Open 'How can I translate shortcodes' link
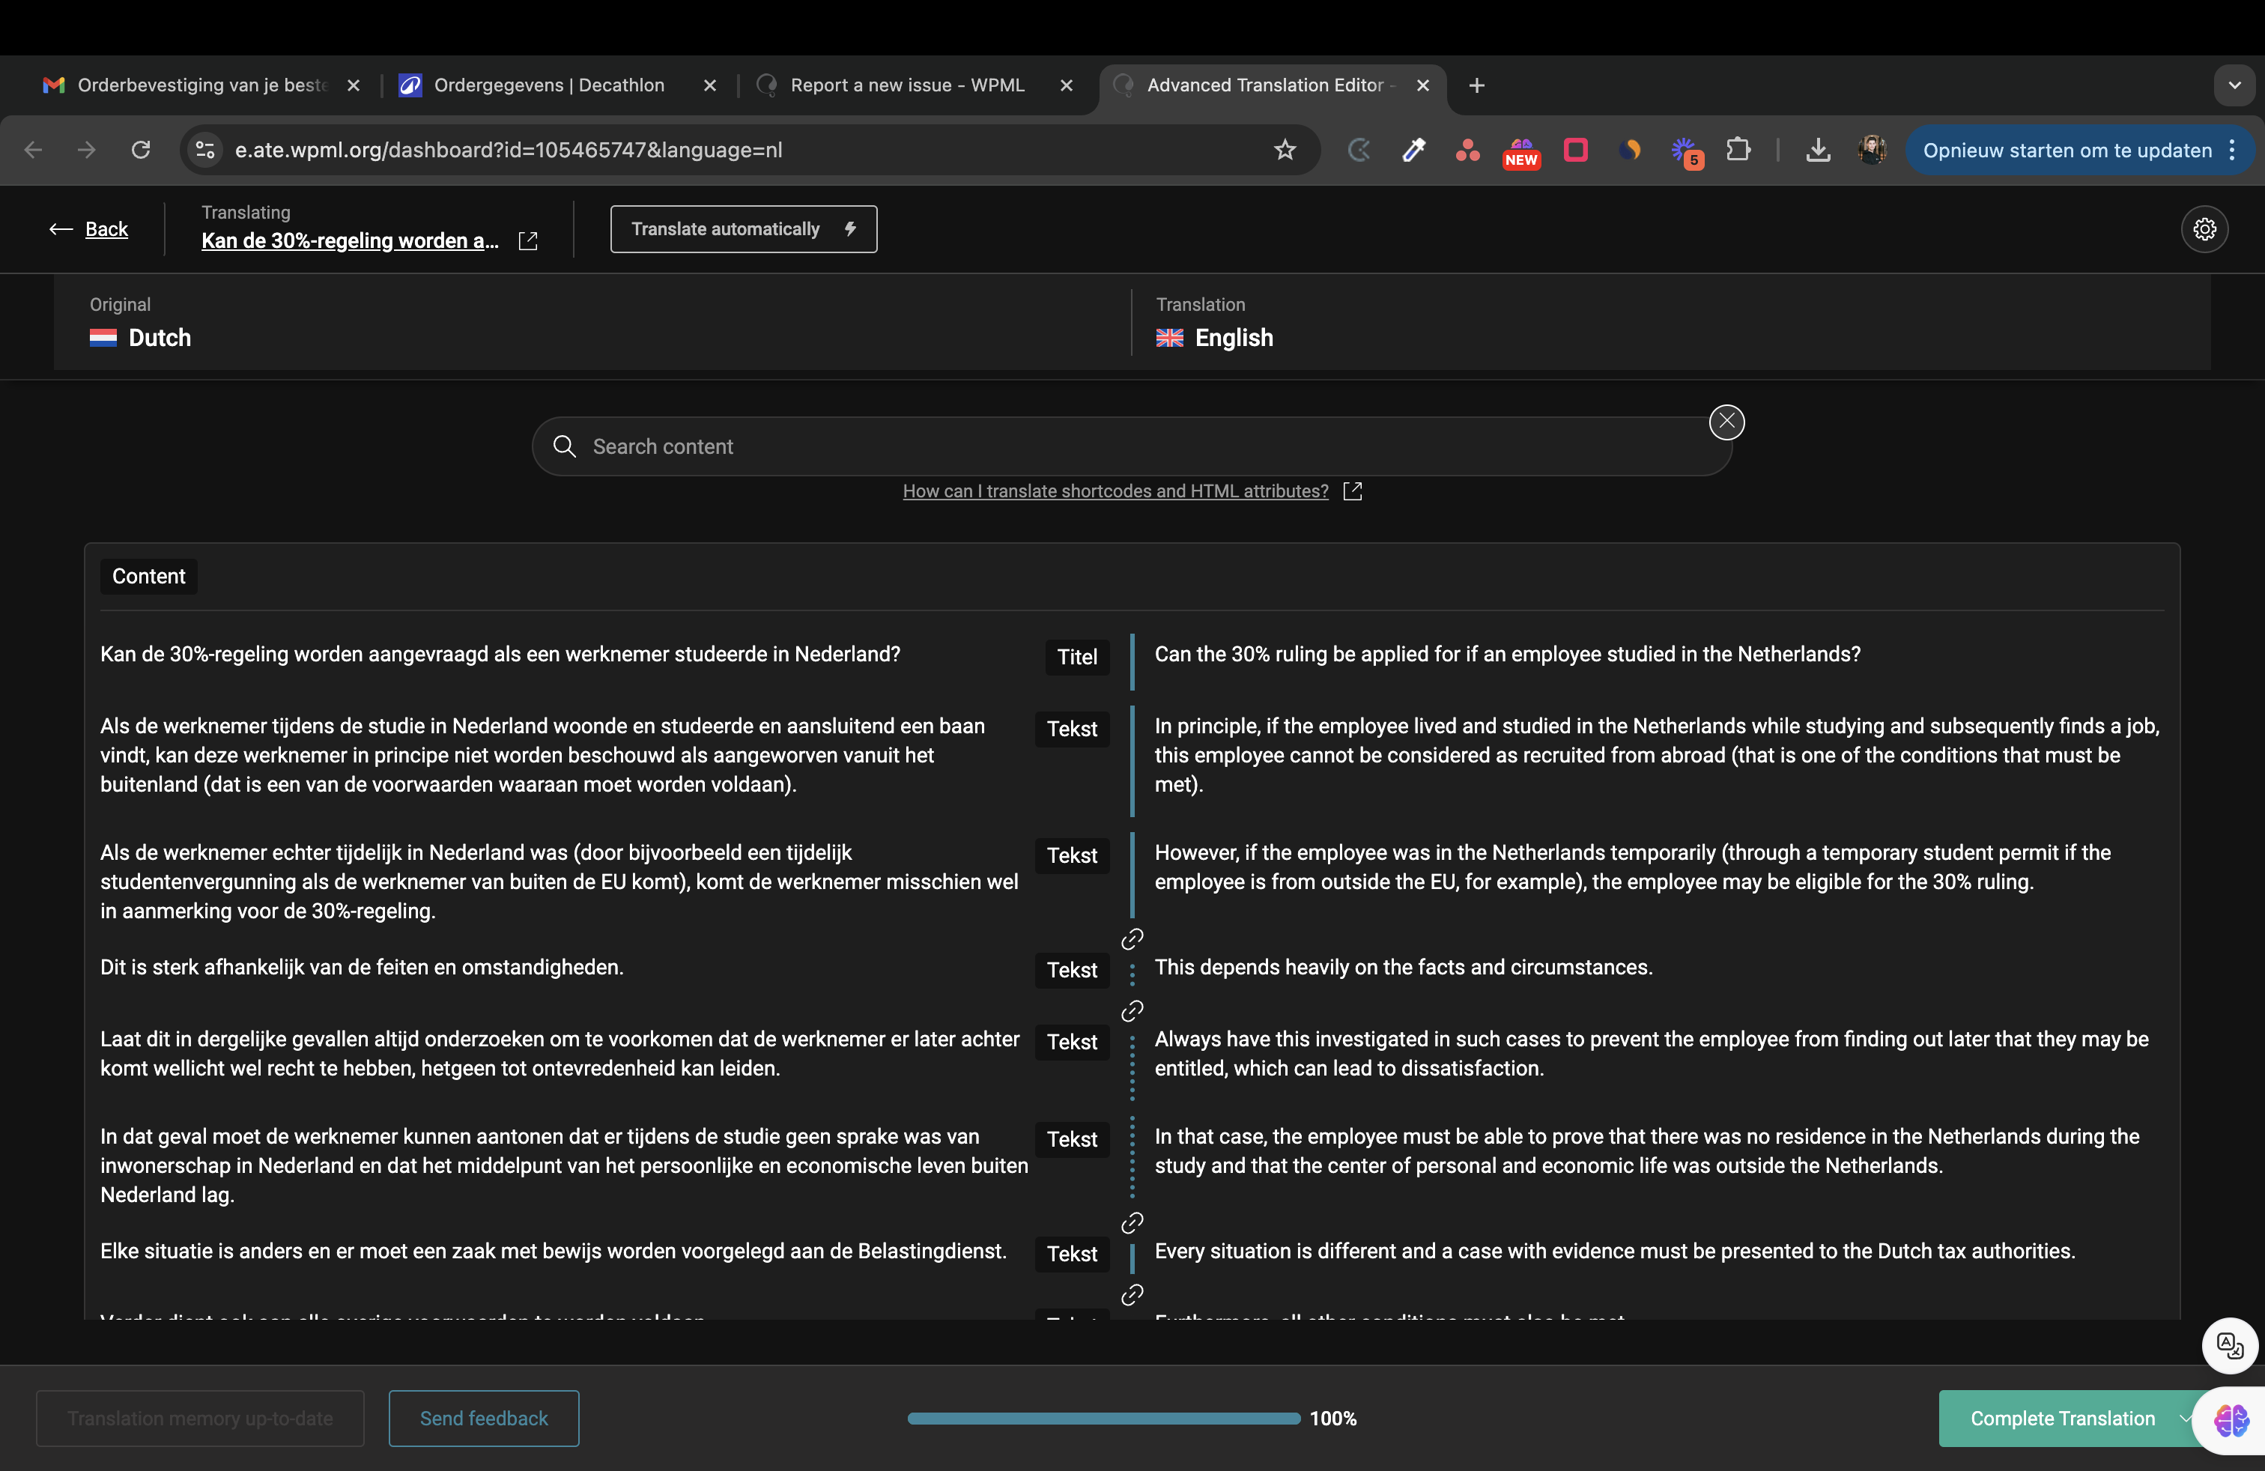 click(1115, 491)
